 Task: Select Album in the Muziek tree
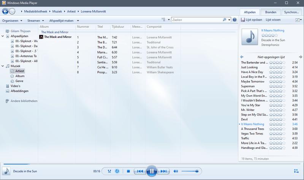tap(20, 76)
